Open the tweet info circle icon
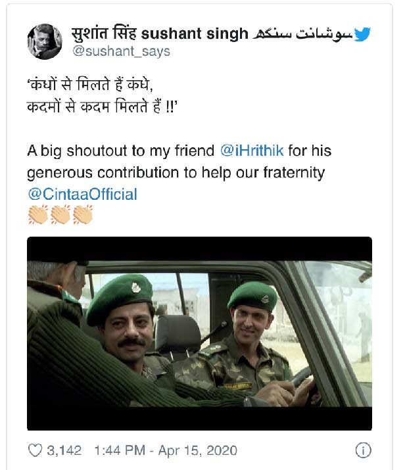Image resolution: width=405 pixels, height=470 pixels. point(362,450)
